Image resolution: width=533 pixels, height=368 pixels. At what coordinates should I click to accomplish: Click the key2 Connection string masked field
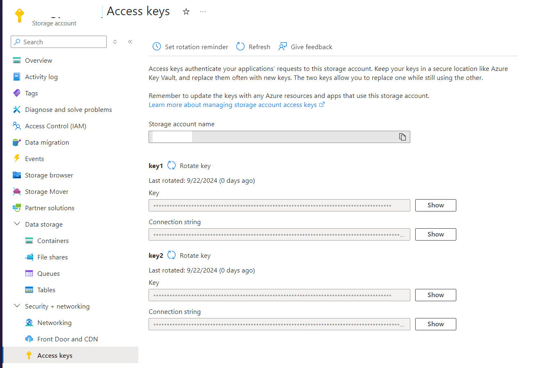pos(279,324)
